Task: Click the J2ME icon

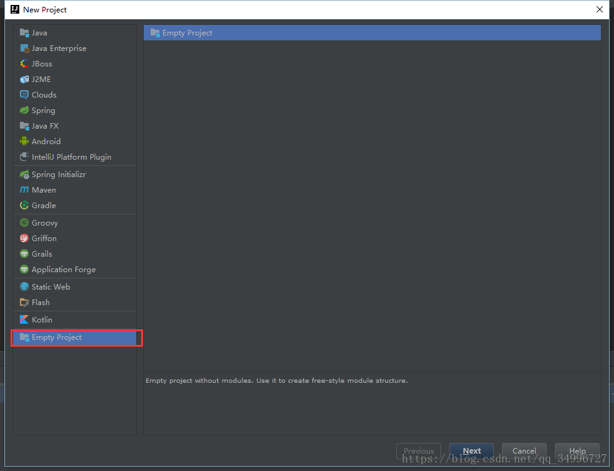Action: tap(24, 80)
